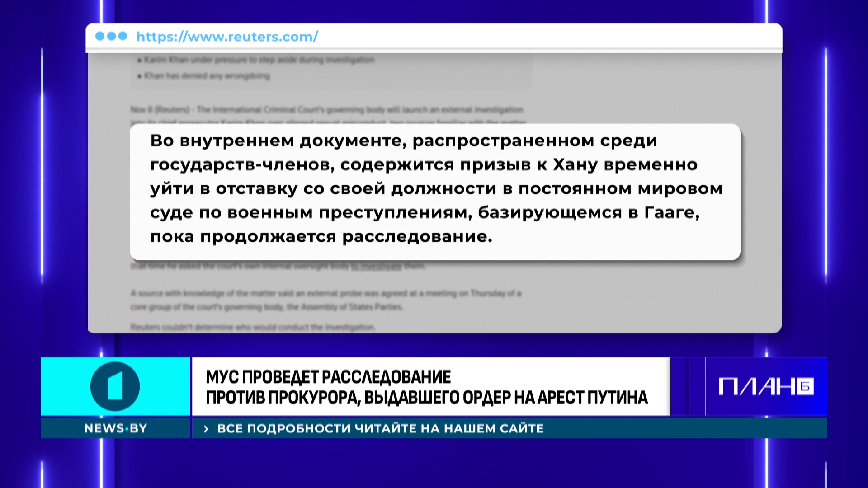Click 'ВСЕ ПОДРОБНОСТИ ЧИТАЙТЕ НА НАШЕМ САЙТЕ' ticker
The width and height of the screenshot is (868, 488).
380,428
